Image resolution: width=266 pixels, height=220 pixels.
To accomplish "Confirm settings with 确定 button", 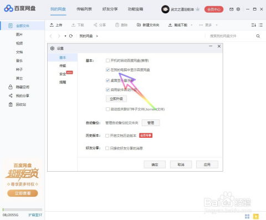I will (x=155, y=164).
